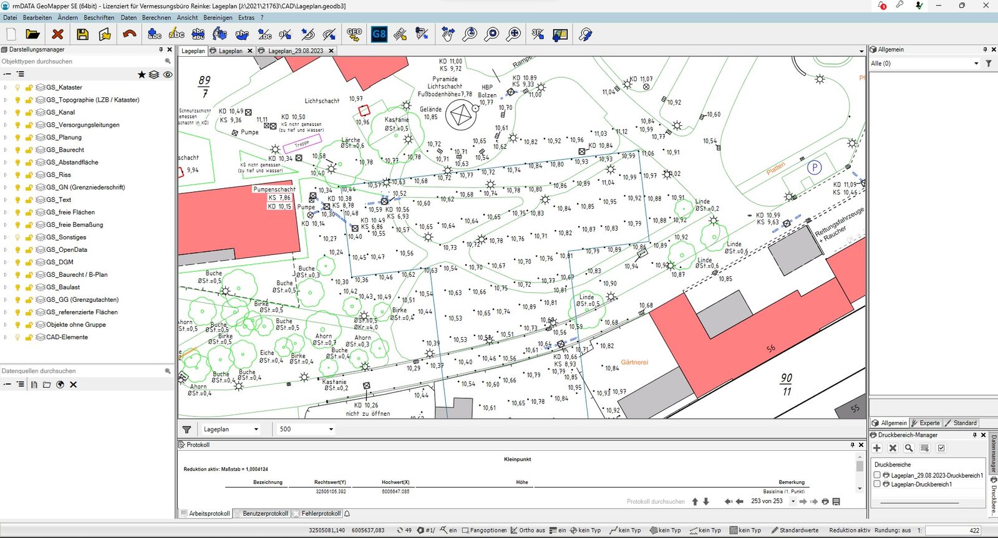The width and height of the screenshot is (998, 538).
Task: Toggle visibility bulb for GS_Kataster layer
Action: tap(17, 88)
